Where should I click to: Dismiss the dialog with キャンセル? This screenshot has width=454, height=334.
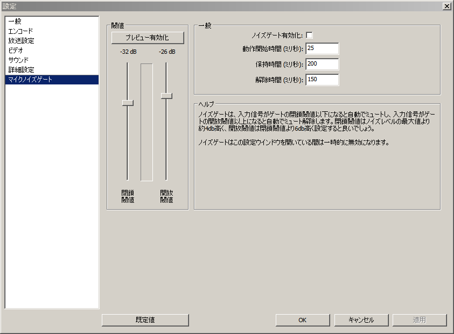click(361, 320)
